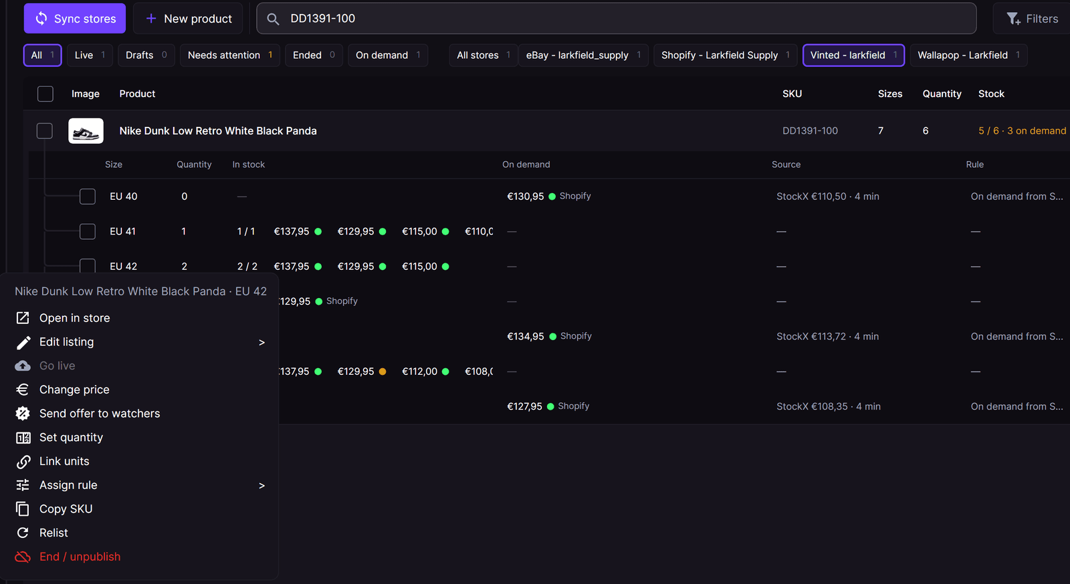Image resolution: width=1070 pixels, height=584 pixels.
Task: Tick the EU 42 size checkbox
Action: pos(88,265)
